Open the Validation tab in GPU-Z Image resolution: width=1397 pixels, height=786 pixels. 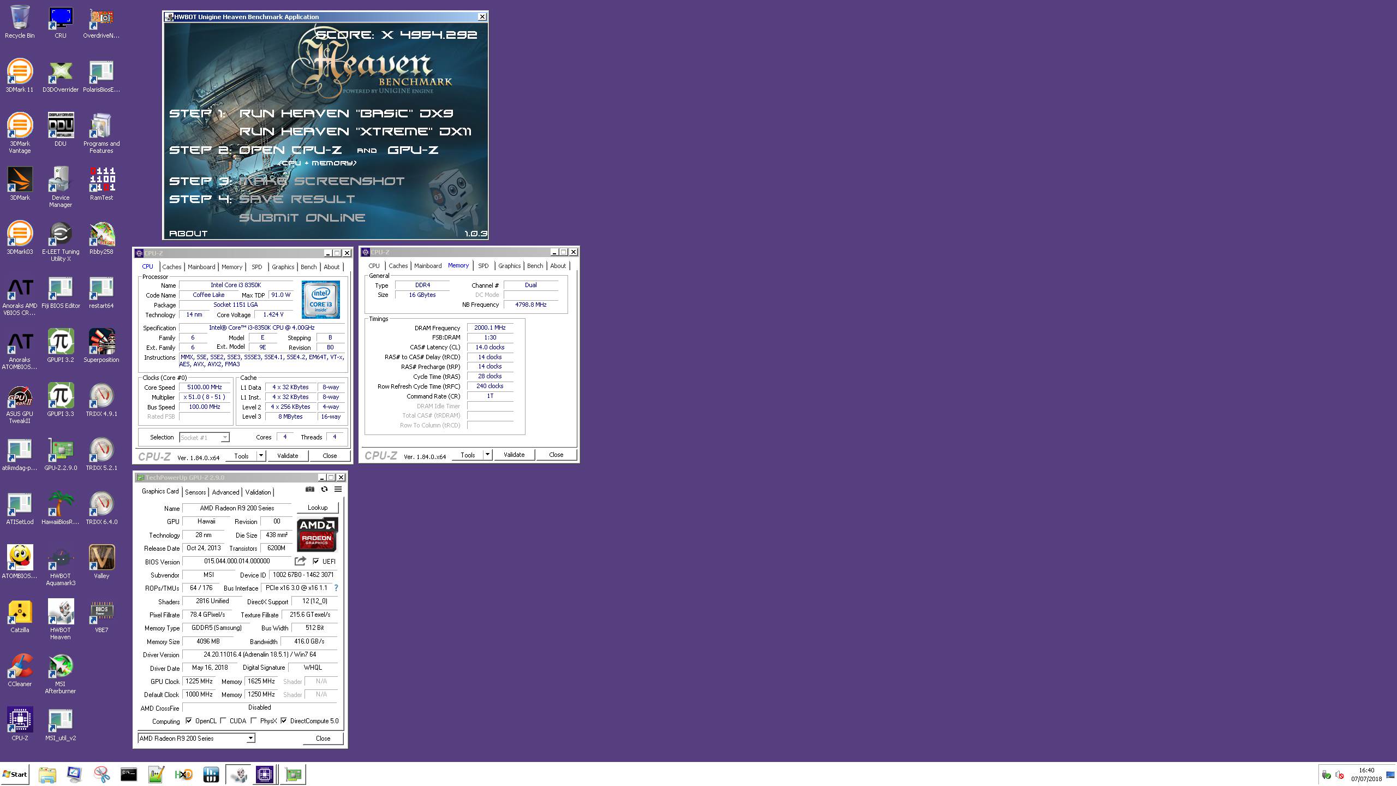coord(258,492)
